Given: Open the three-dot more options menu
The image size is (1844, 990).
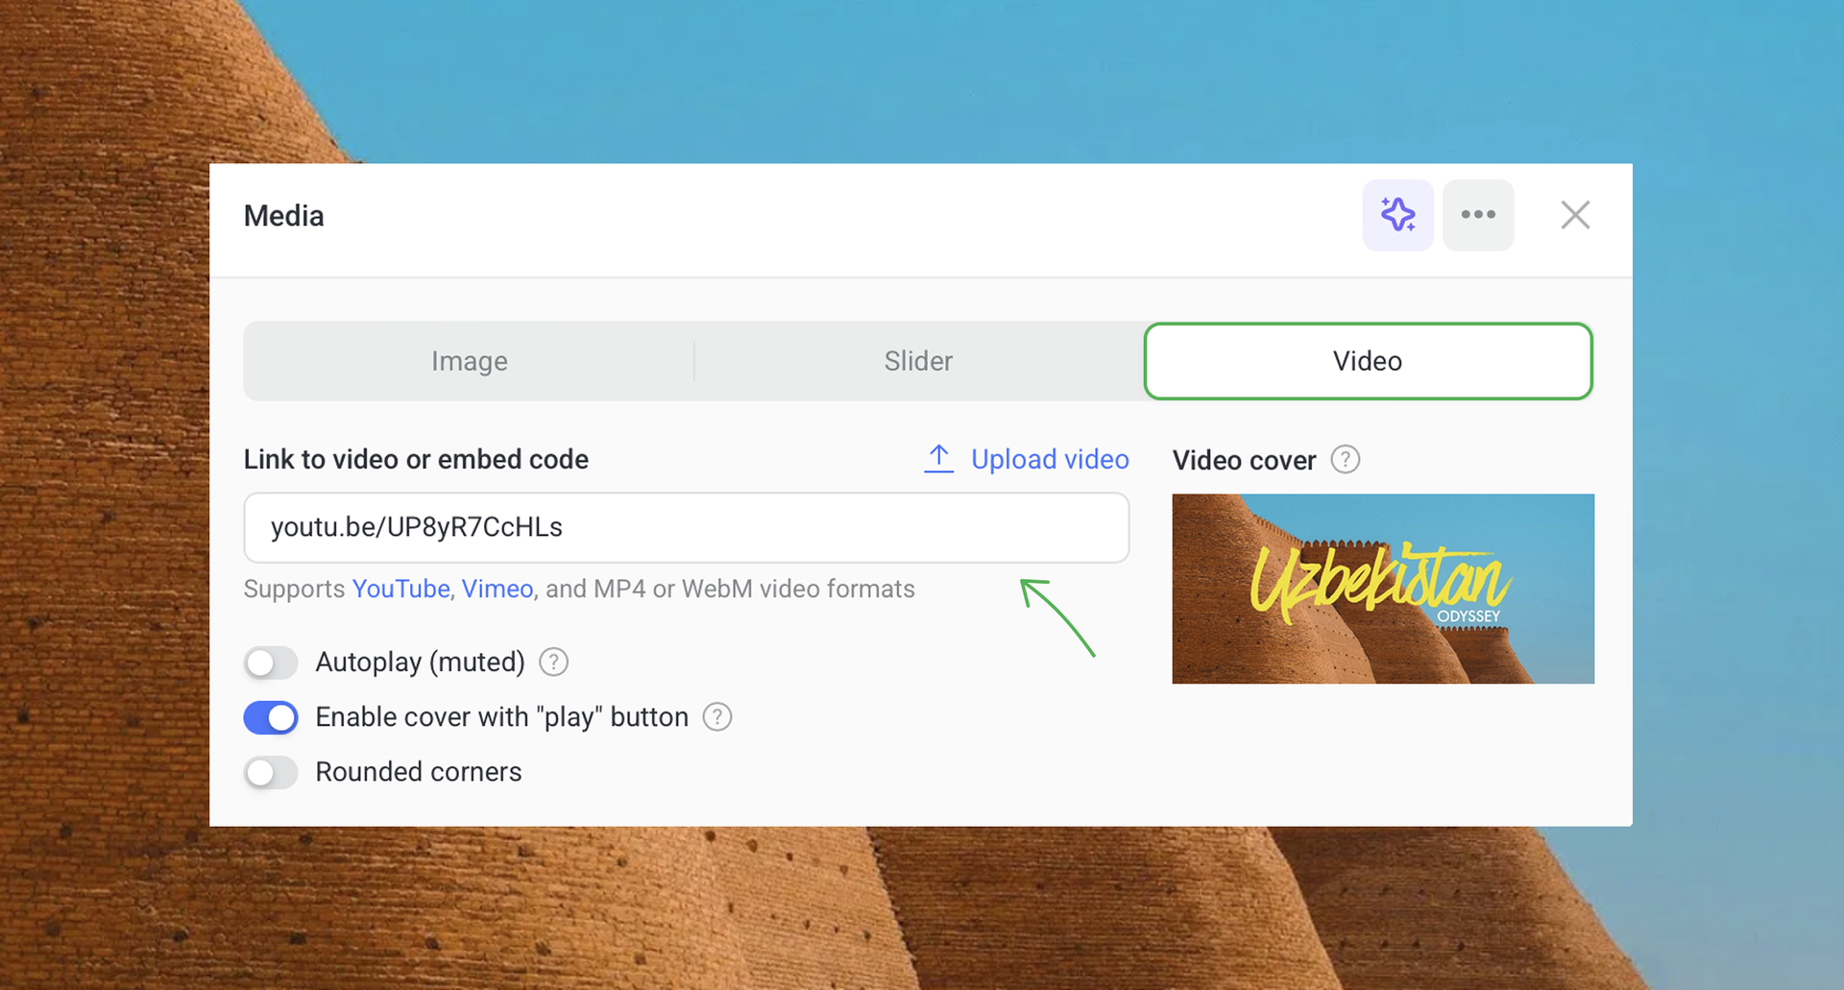Looking at the screenshot, I should 1478,215.
